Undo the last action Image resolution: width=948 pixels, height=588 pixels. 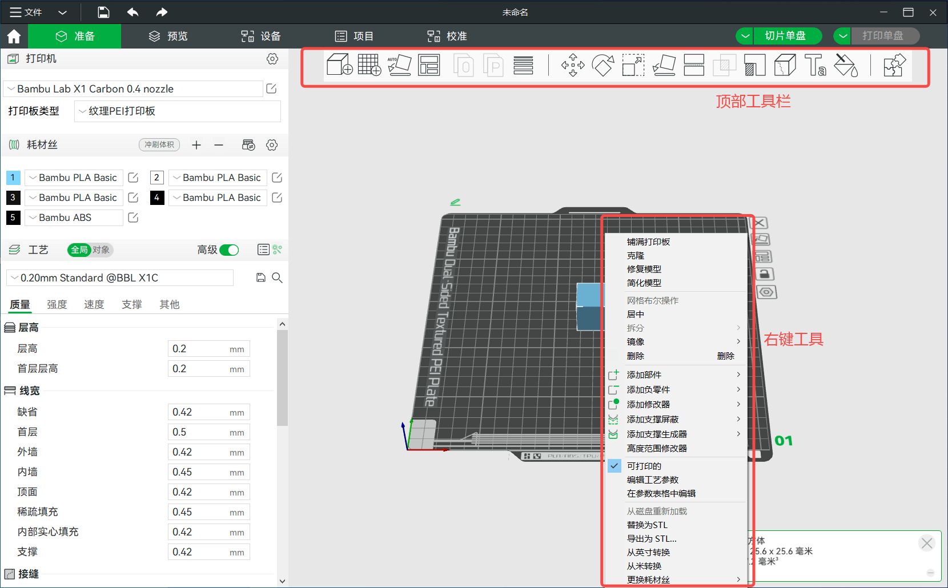(132, 12)
